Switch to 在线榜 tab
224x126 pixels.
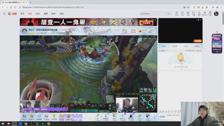(x=164, y=46)
